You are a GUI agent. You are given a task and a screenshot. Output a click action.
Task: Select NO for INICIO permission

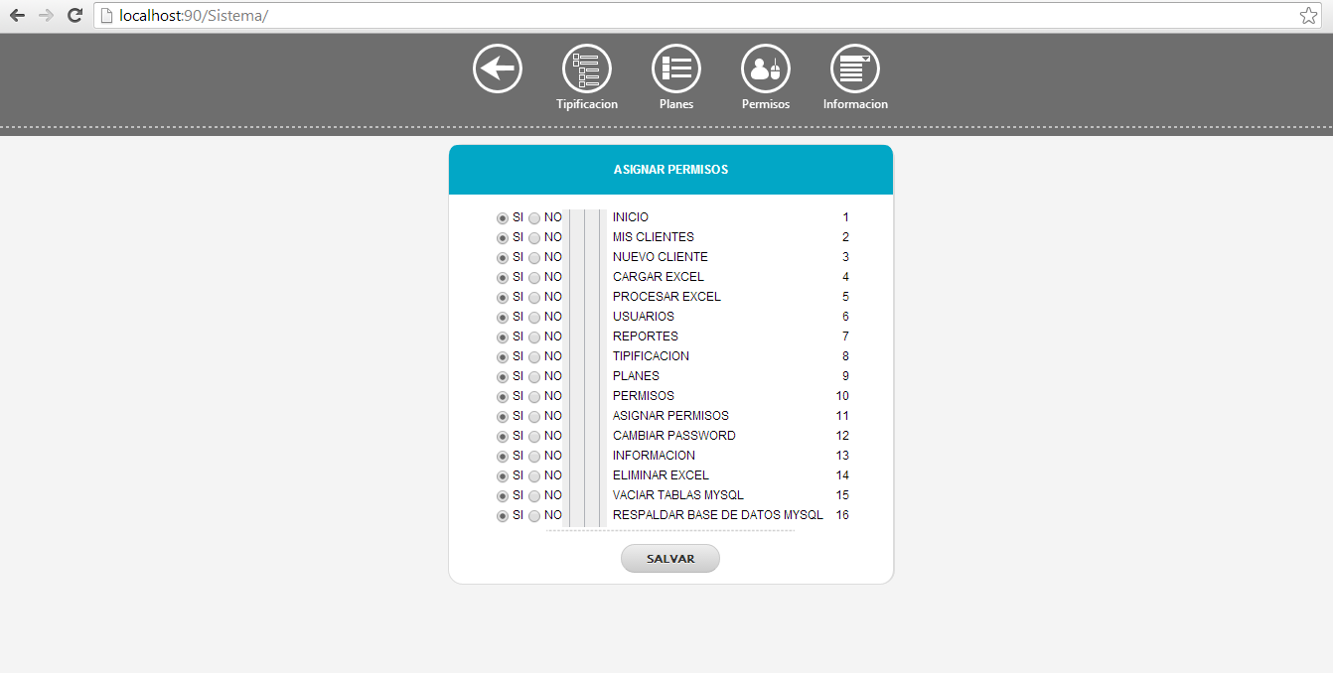point(534,218)
